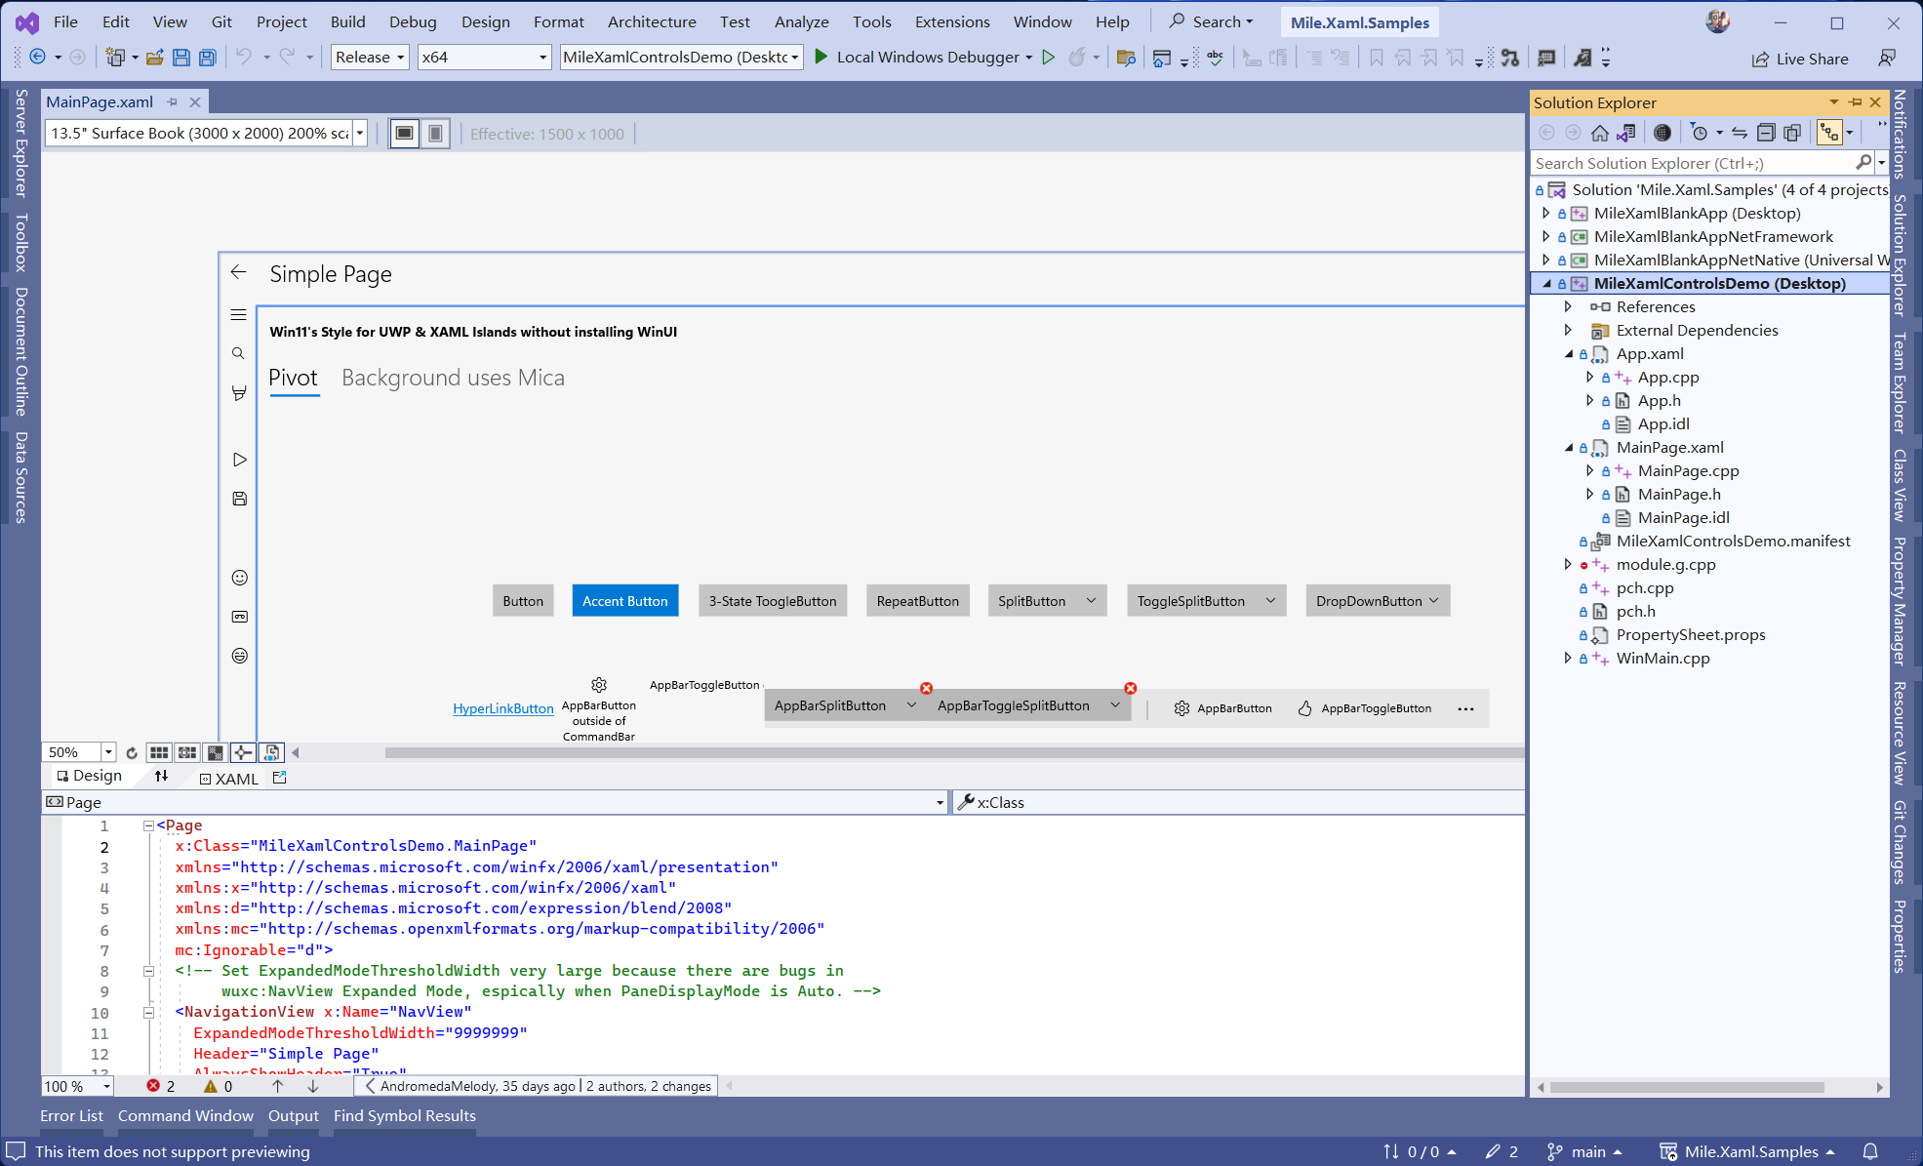Switch to the Error List tab

71,1115
